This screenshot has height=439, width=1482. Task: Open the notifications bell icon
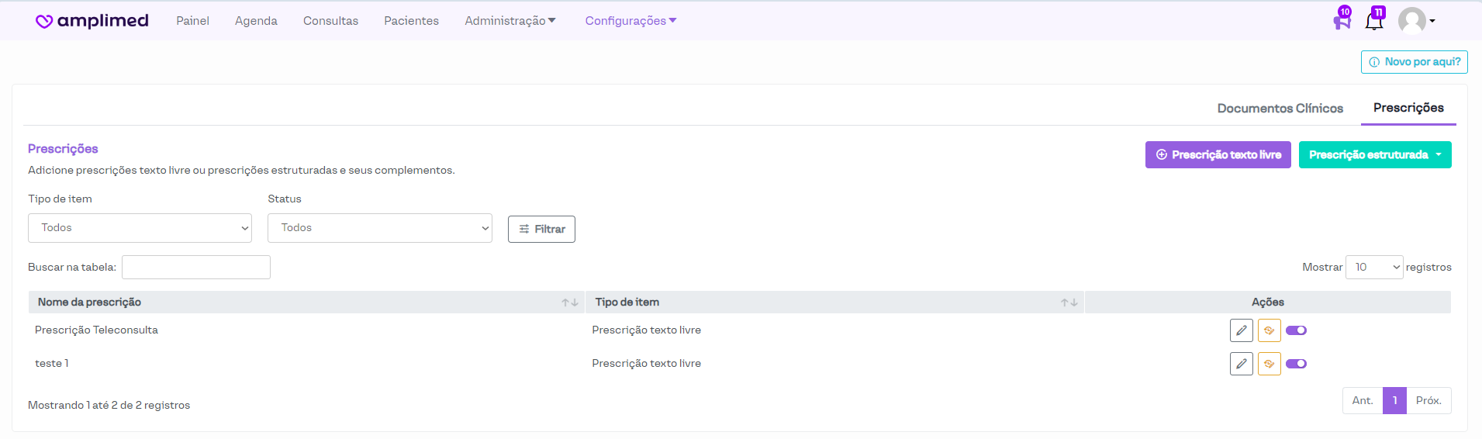tap(1373, 21)
